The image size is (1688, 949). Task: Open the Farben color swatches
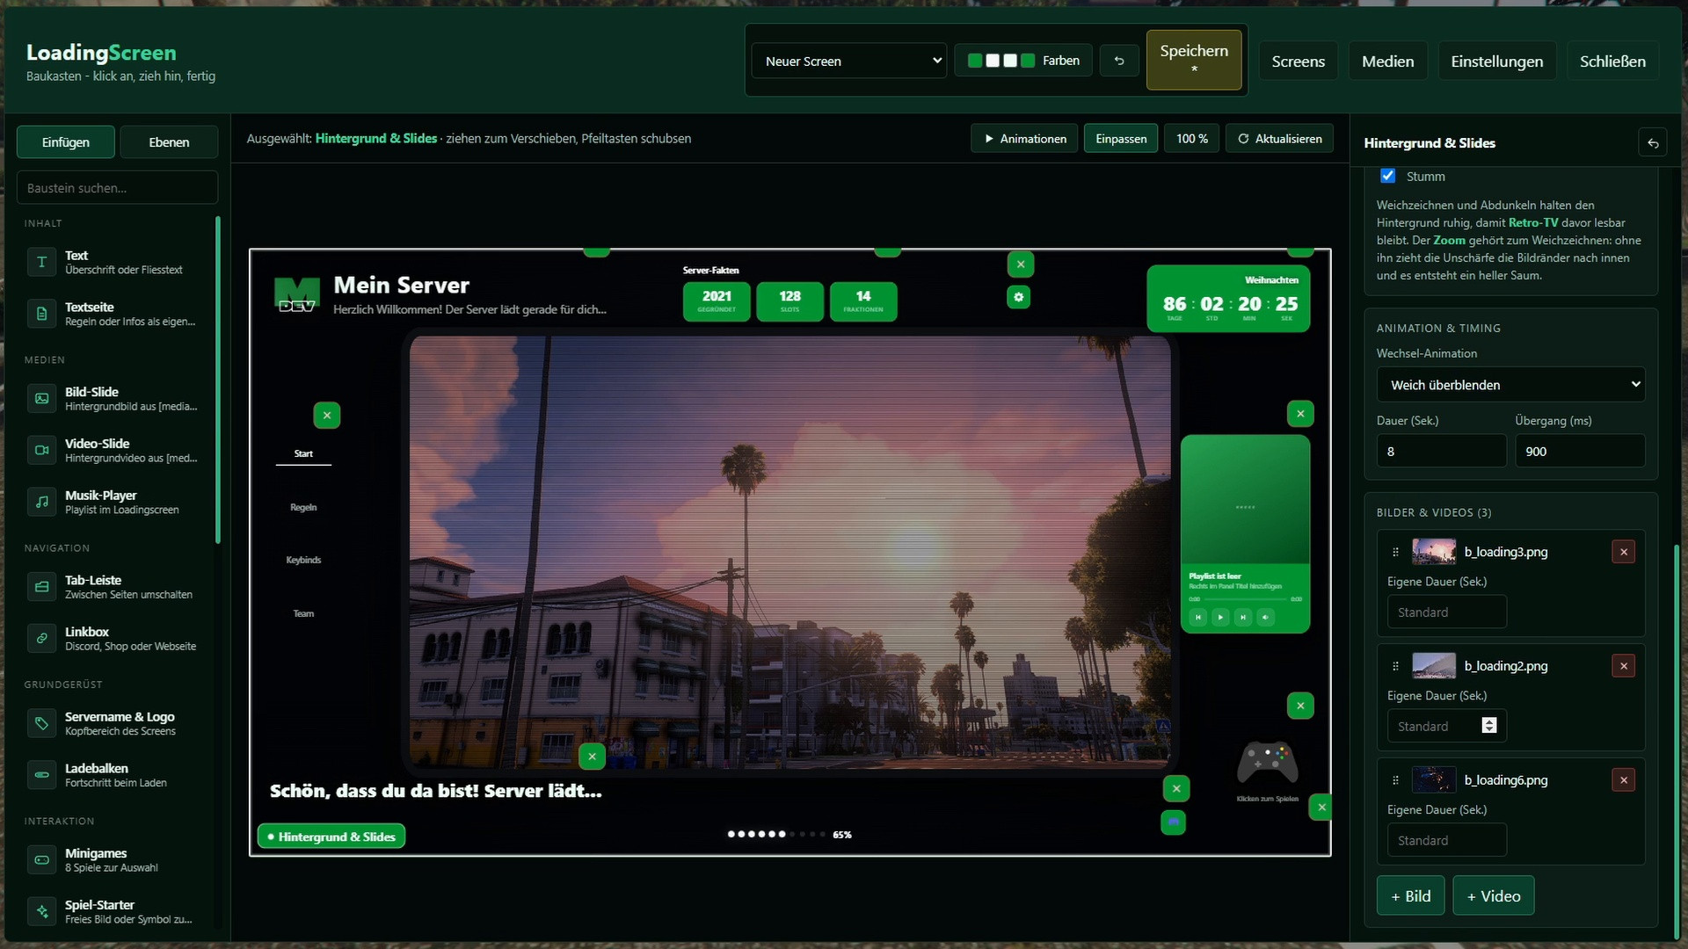[1023, 61]
